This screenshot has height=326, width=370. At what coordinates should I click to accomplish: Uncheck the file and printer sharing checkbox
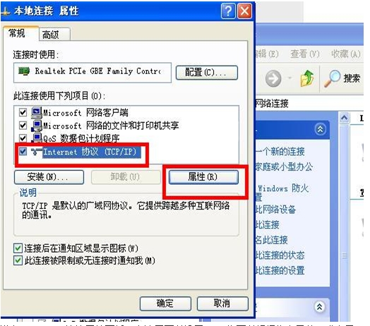click(x=23, y=126)
